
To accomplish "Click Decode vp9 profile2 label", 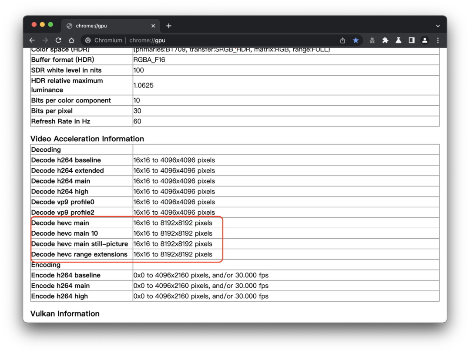I will 63,212.
